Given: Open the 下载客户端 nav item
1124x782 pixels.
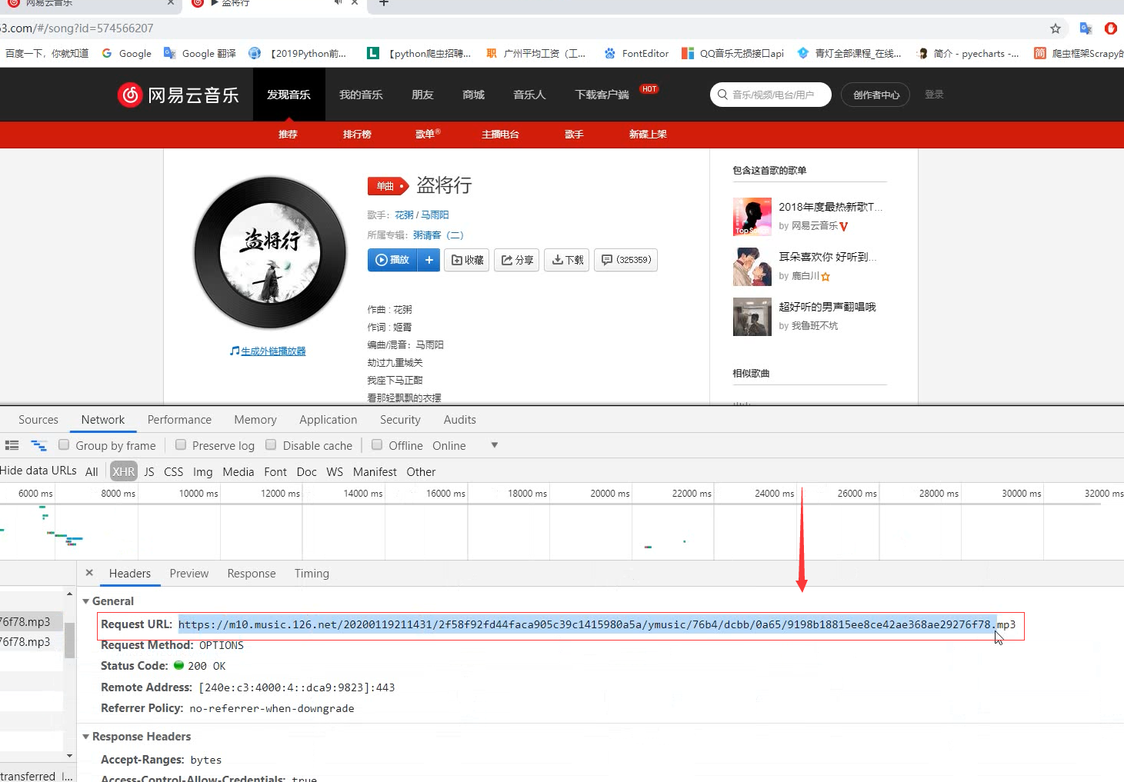Looking at the screenshot, I should click(602, 95).
